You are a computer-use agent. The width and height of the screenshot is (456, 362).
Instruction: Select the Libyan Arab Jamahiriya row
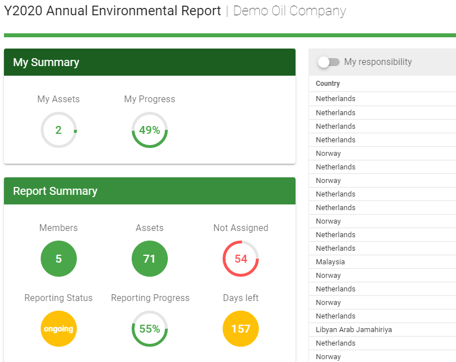coord(354,330)
